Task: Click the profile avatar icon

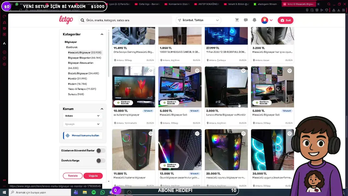Action: tap(265, 20)
